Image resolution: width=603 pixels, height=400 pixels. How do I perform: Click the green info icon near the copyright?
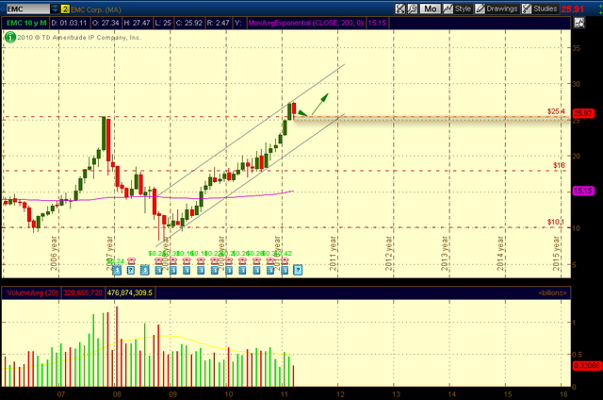tap(8, 37)
